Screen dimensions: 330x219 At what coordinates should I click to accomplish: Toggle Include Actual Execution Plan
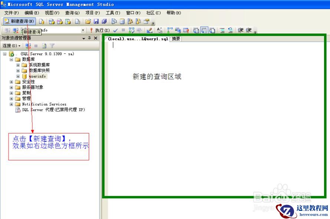[x=169, y=30]
